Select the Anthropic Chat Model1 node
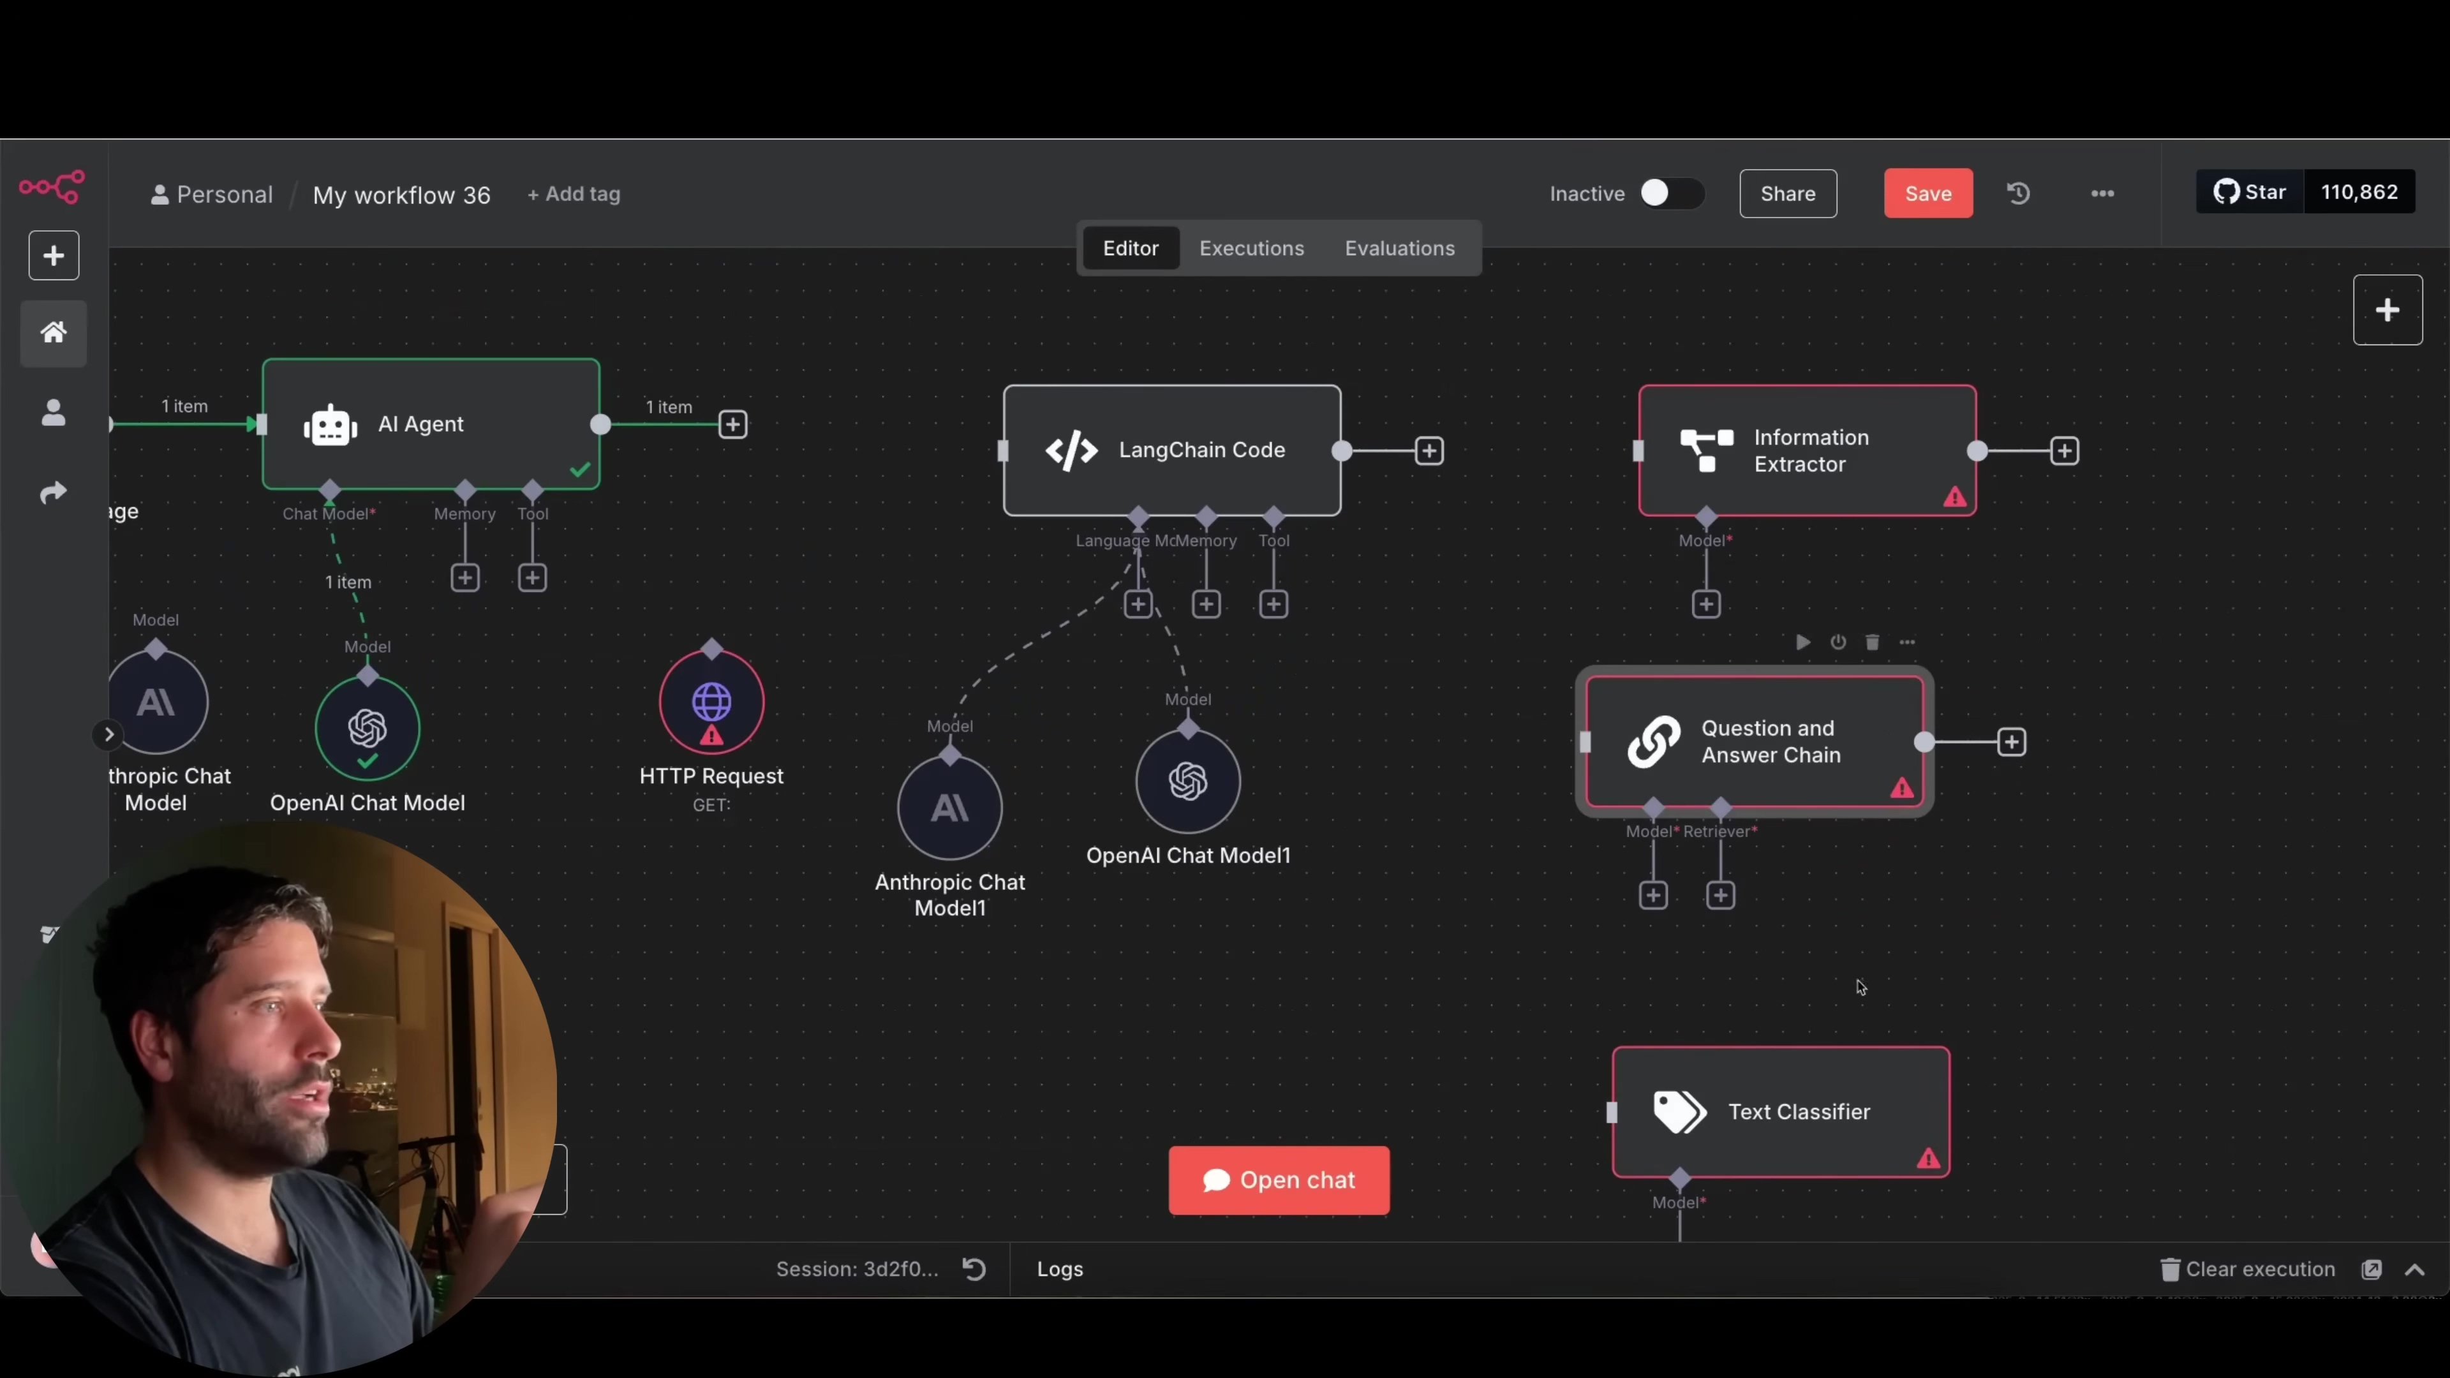Image resolution: width=2450 pixels, height=1378 pixels. 949,808
